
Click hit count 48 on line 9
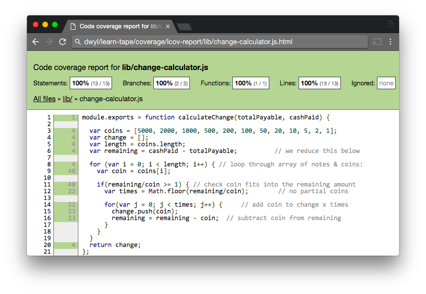72,171
